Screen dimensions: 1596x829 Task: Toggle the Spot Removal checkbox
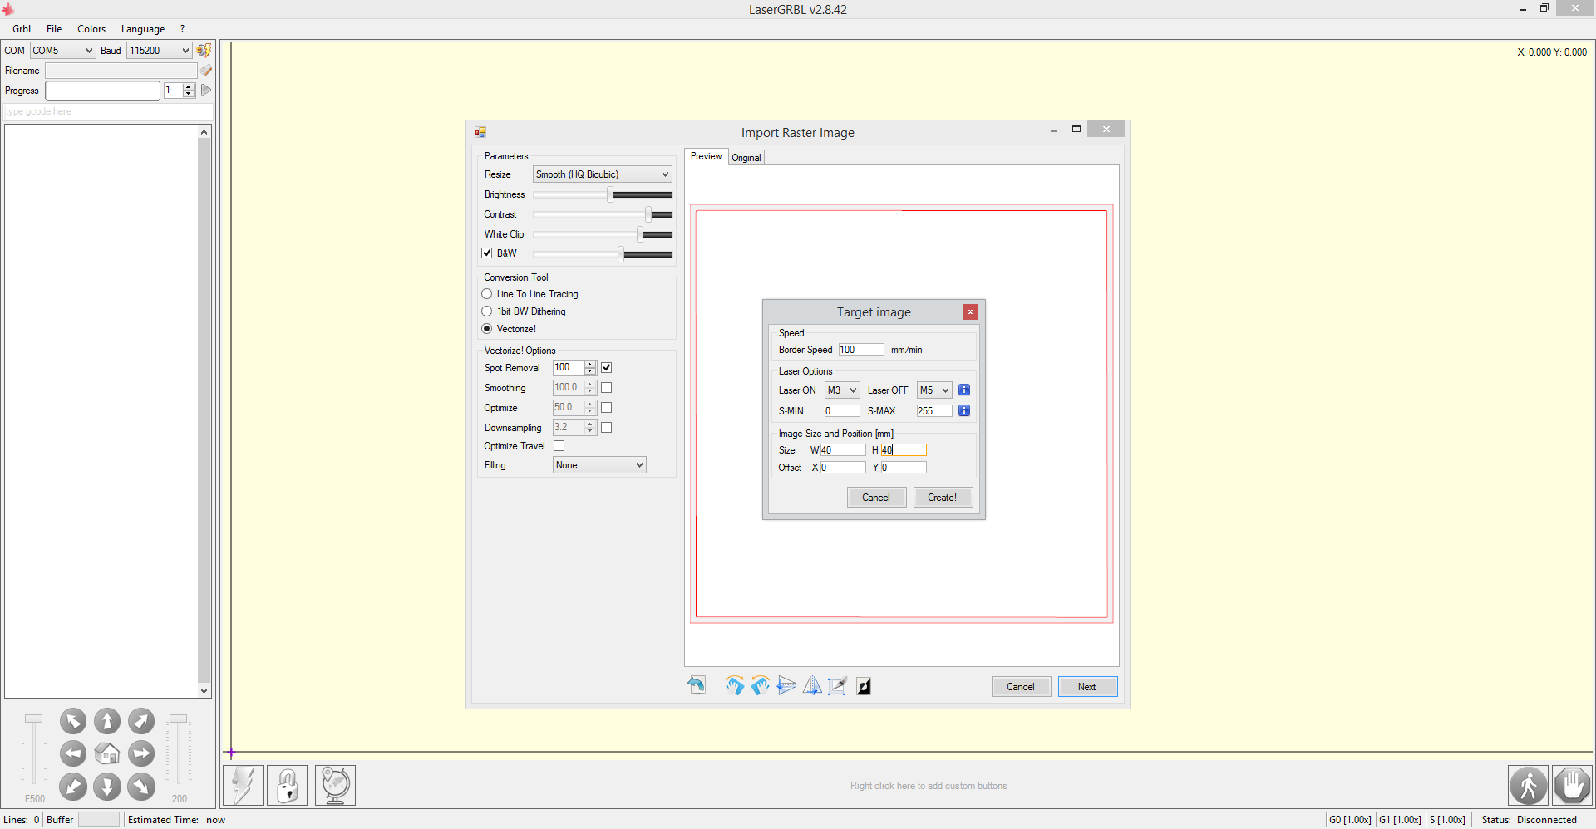point(607,367)
